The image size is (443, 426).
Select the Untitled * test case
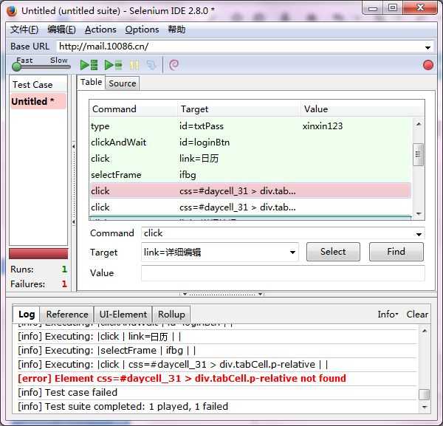click(x=38, y=101)
